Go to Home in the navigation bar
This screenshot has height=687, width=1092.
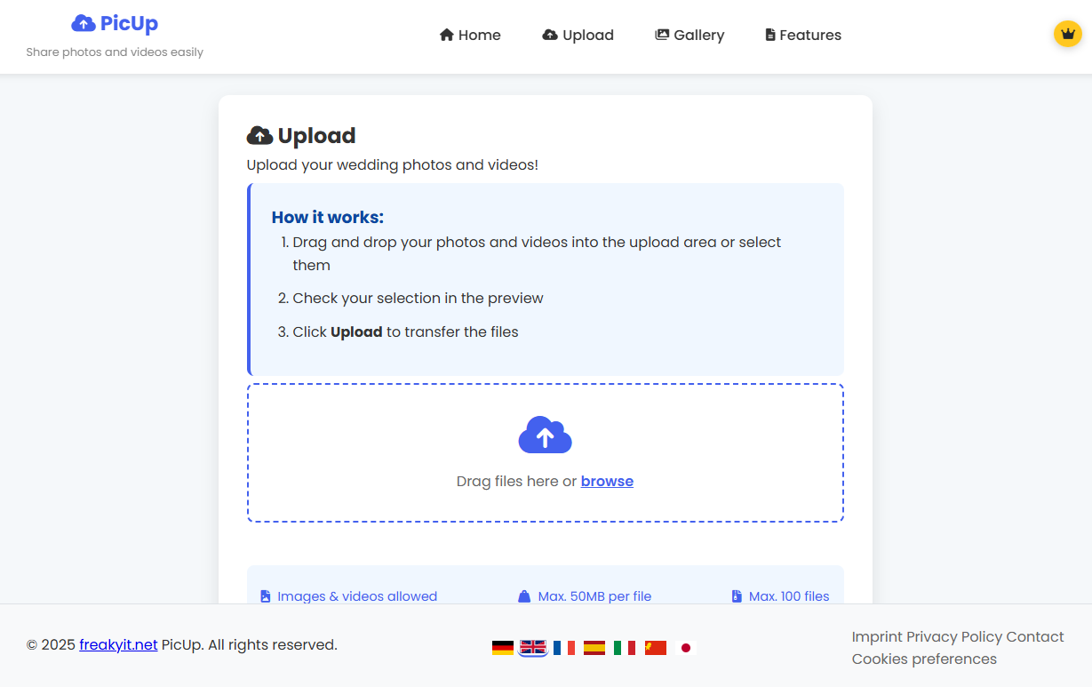(470, 35)
